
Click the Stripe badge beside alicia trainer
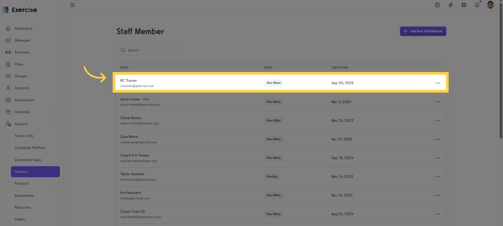pos(146,99)
